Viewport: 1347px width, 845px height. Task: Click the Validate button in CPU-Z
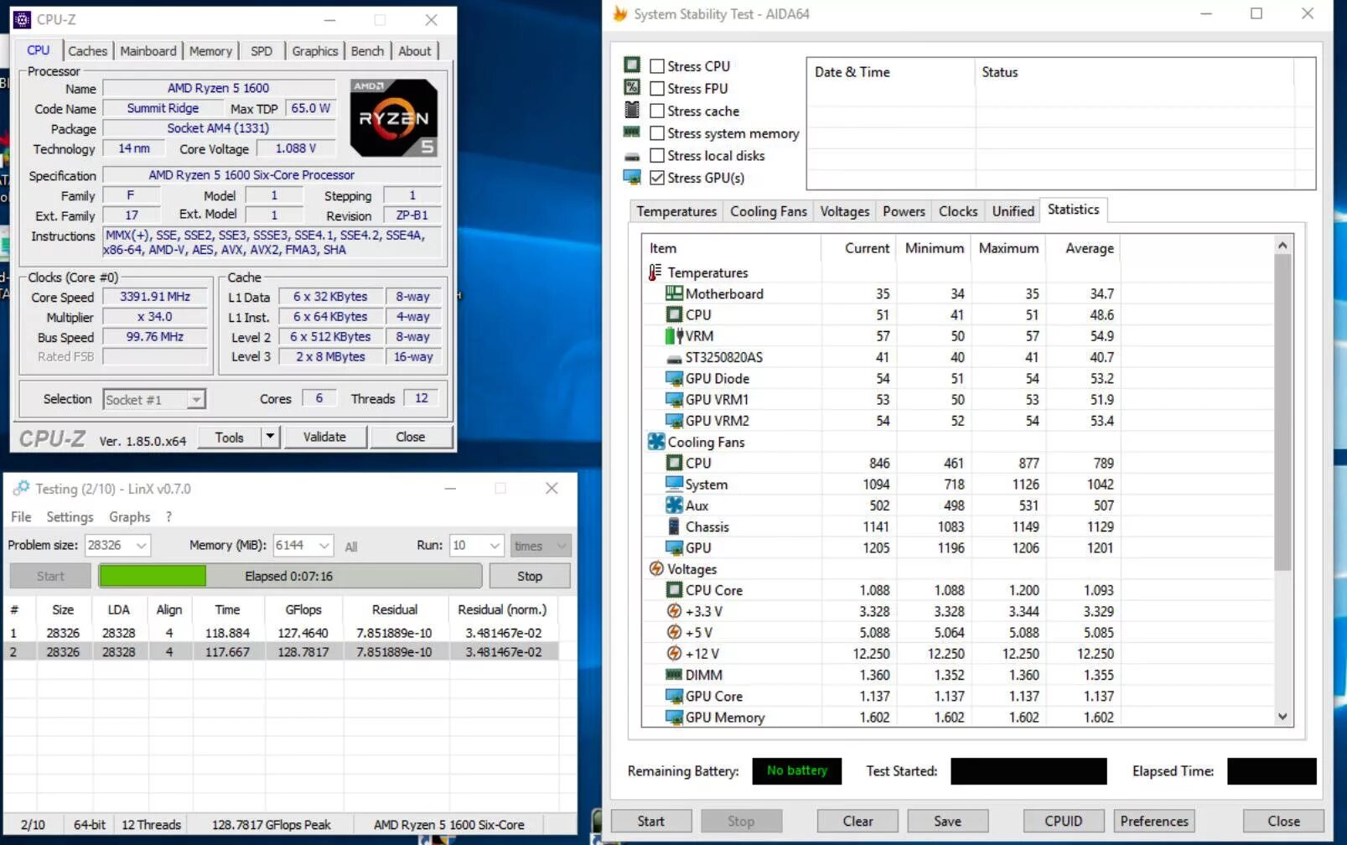[x=324, y=436]
